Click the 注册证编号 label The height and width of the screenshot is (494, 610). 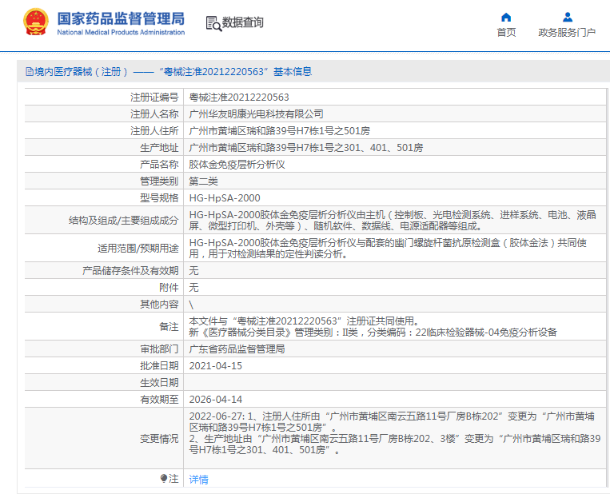[x=154, y=98]
